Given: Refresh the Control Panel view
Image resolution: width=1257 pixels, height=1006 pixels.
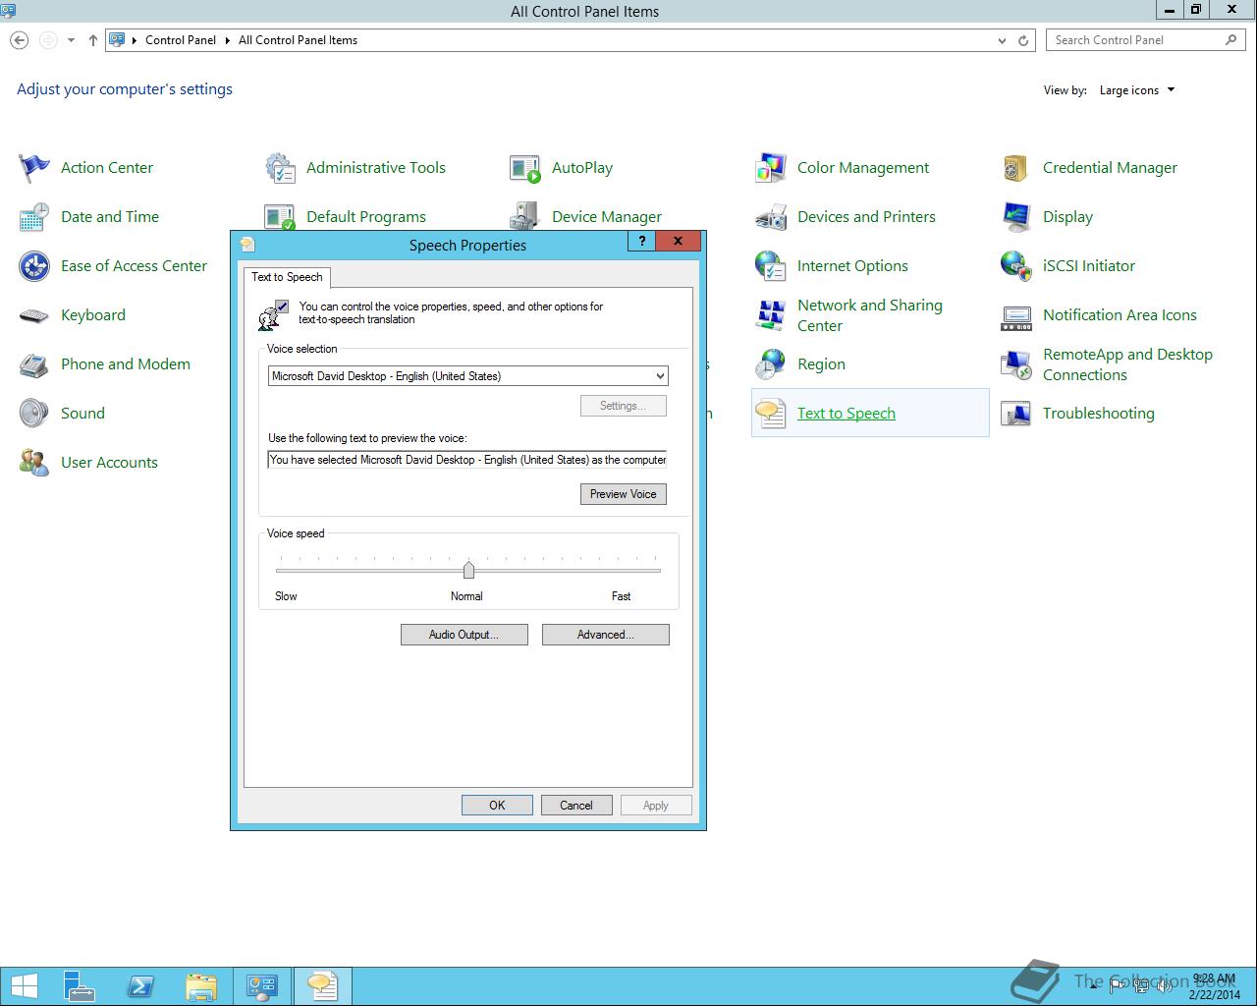Looking at the screenshot, I should (1023, 40).
